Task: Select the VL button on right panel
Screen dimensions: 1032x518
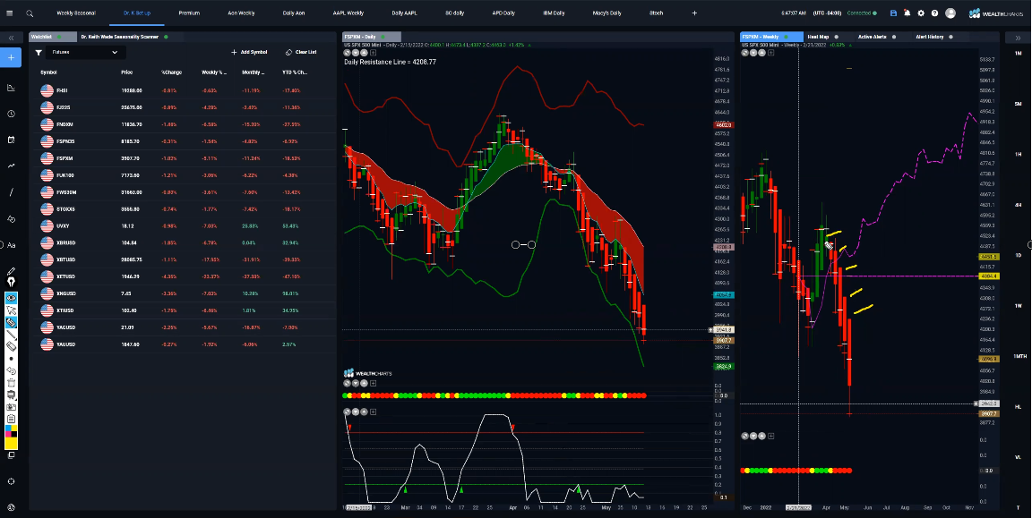Action: click(x=1019, y=457)
